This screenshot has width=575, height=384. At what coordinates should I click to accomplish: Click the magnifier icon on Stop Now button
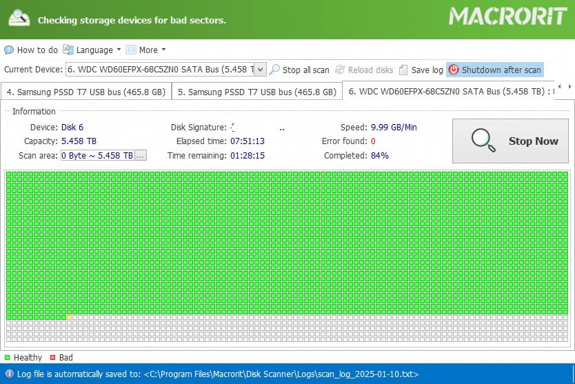(x=483, y=140)
